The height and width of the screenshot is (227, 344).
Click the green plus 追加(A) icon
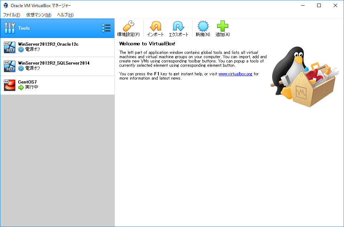[222, 26]
